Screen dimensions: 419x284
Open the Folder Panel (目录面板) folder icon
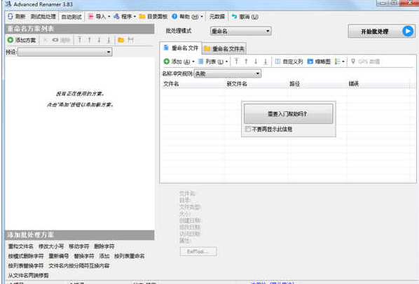point(142,17)
